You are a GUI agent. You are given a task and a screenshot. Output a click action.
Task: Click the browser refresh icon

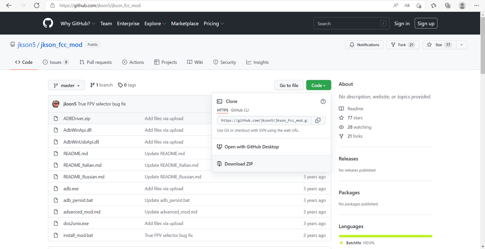(37, 6)
